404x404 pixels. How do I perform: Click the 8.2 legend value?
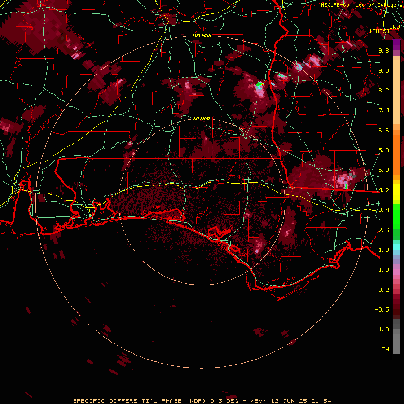tap(384, 90)
